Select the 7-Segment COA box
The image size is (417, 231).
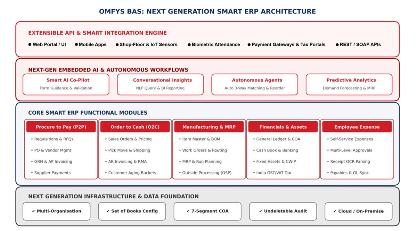pyautogui.click(x=207, y=211)
